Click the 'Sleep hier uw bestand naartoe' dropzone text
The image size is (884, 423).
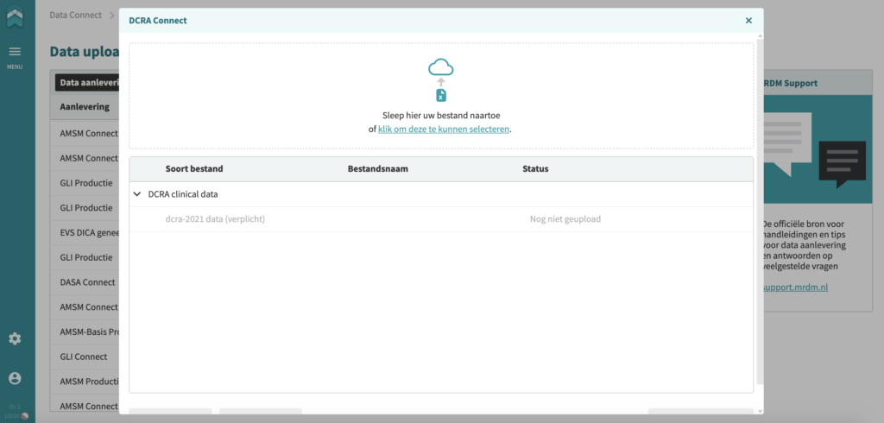[441, 115]
